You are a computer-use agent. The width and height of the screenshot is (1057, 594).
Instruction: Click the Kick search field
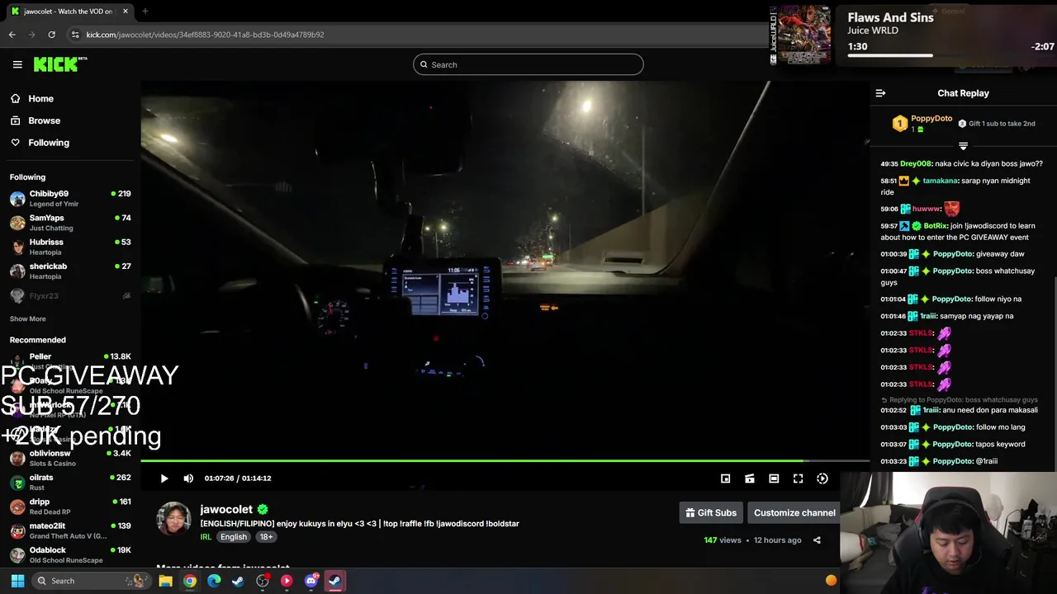[528, 64]
